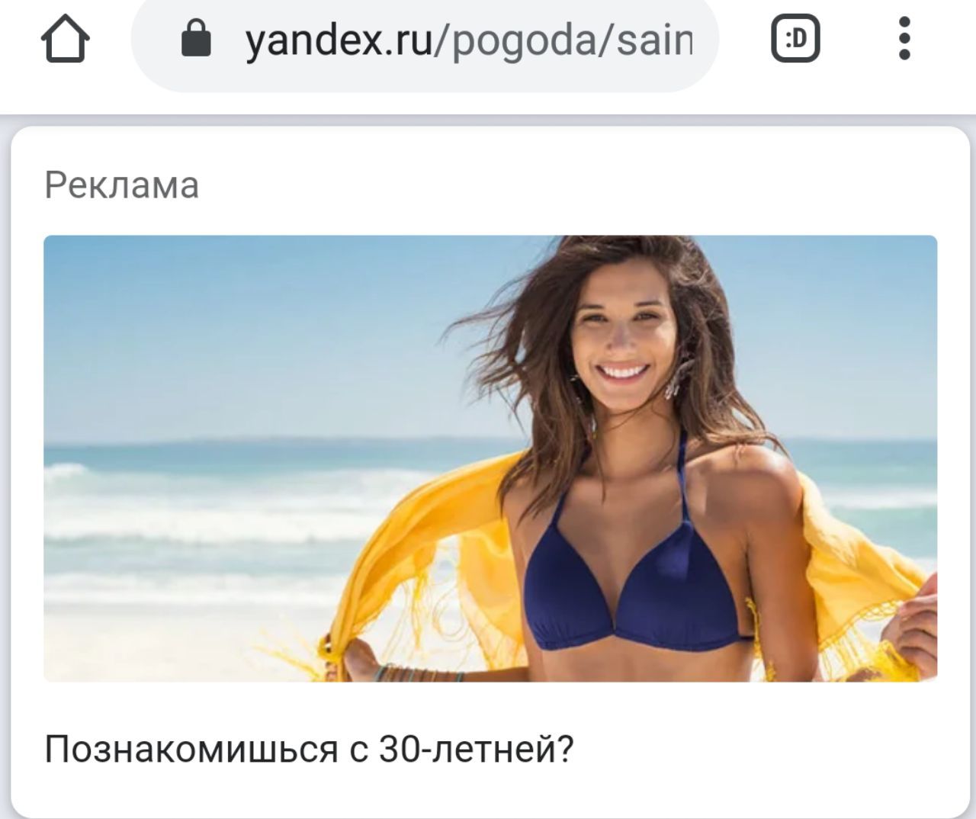
Task: Open site security info via lock icon
Action: click(x=196, y=39)
